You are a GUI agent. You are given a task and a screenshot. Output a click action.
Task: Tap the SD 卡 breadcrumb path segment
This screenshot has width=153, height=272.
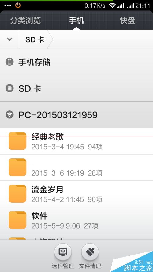tap(35, 39)
